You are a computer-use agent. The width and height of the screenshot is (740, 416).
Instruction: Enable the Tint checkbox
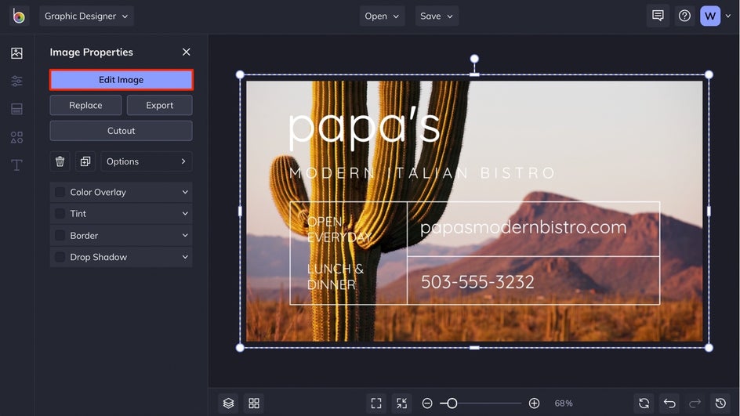(60, 214)
